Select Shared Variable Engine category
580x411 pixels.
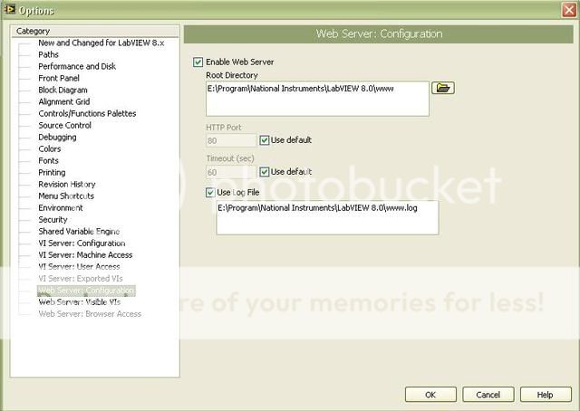tap(79, 232)
